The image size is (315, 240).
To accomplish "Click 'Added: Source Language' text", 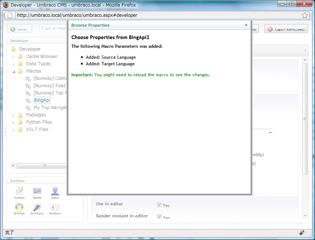I will coord(111,57).
